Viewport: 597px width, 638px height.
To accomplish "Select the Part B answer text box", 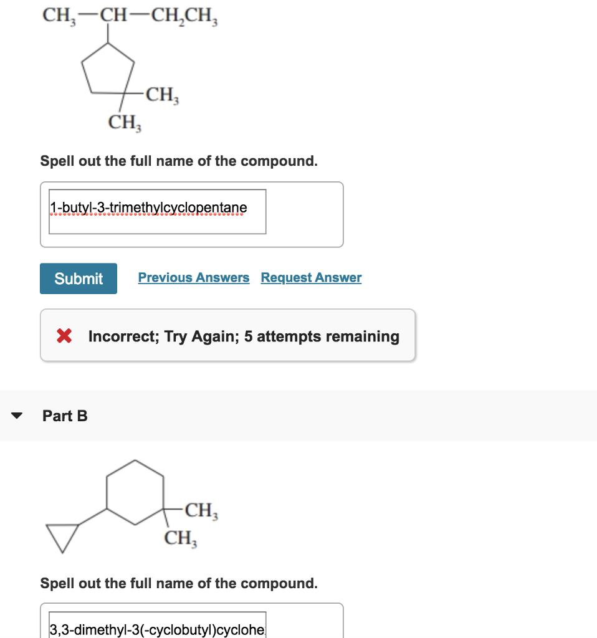I will click(156, 628).
